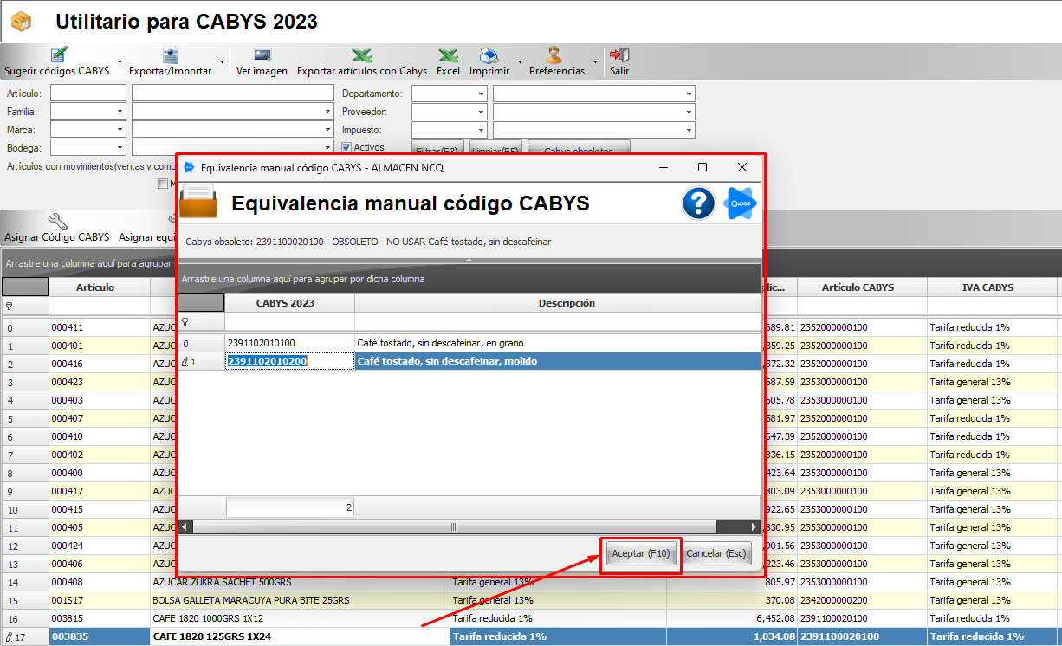Click the CABYS 2023 column header
The image size is (1062, 646).
[289, 303]
